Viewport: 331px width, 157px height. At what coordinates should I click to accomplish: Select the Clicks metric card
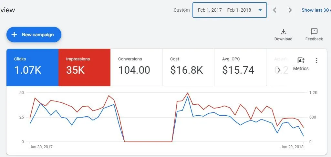[x=32, y=68]
